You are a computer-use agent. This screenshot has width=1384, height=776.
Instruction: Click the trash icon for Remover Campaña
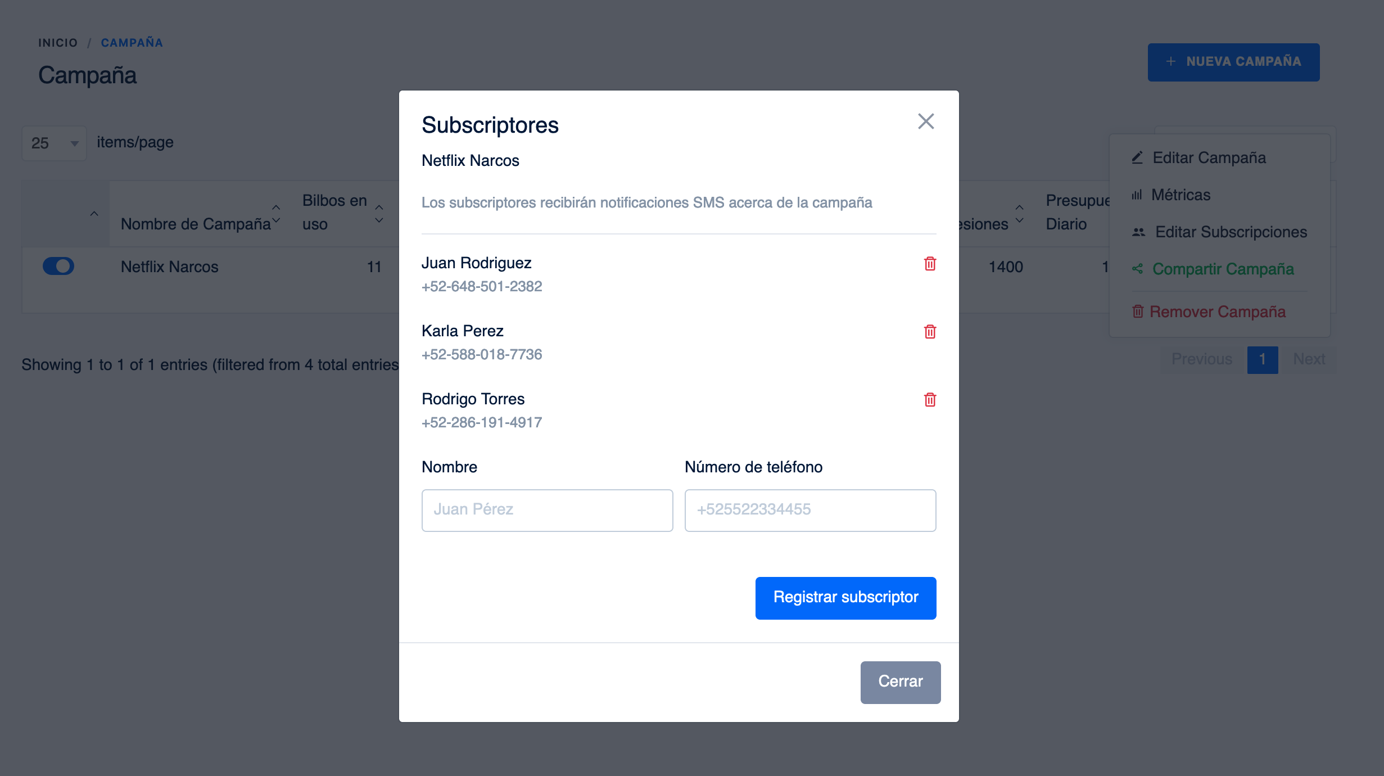point(1138,312)
